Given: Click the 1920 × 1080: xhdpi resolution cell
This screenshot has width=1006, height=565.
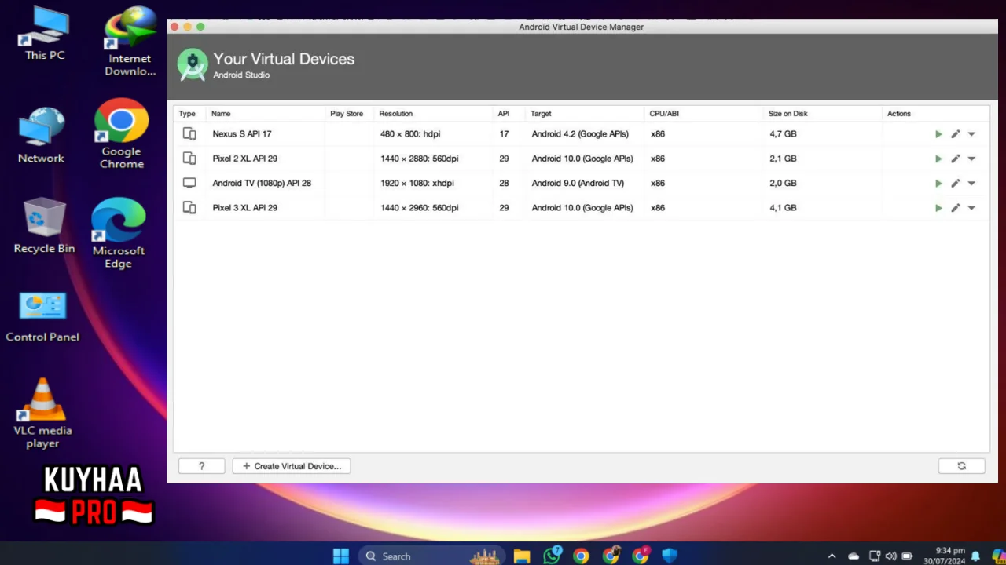Looking at the screenshot, I should click(417, 183).
